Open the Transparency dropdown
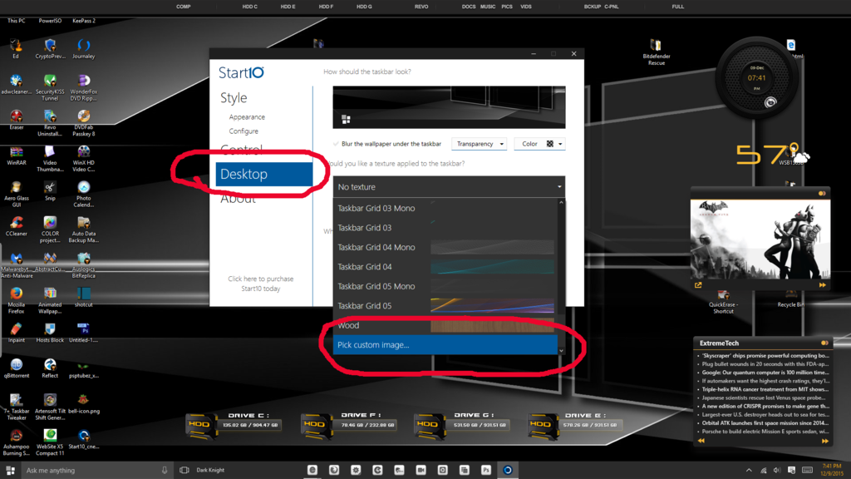Image resolution: width=851 pixels, height=479 pixels. click(x=480, y=142)
